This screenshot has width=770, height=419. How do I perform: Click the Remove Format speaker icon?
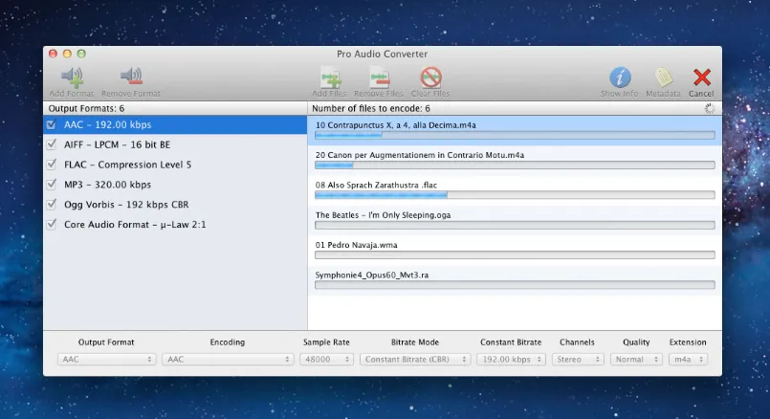pos(131,77)
